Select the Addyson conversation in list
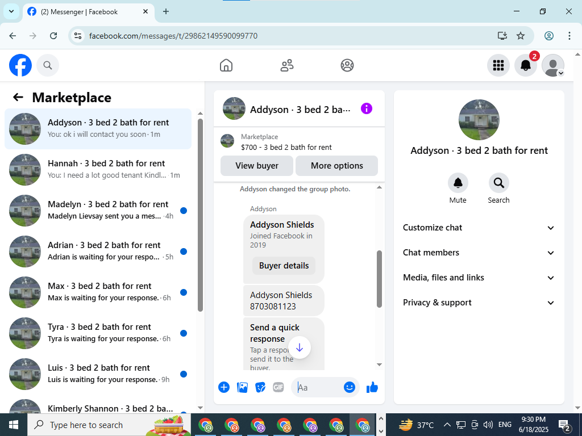 click(x=98, y=129)
